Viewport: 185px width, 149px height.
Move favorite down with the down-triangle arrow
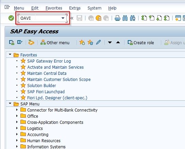pos(110,43)
